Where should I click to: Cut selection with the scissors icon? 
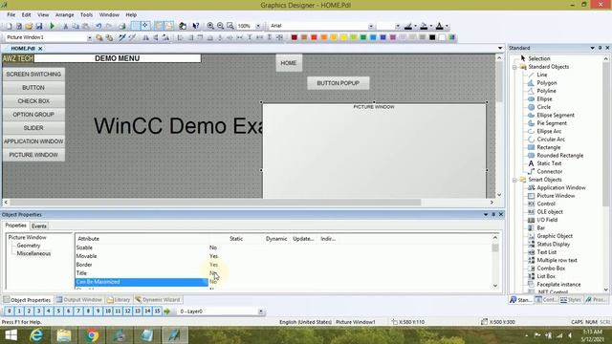point(65,26)
